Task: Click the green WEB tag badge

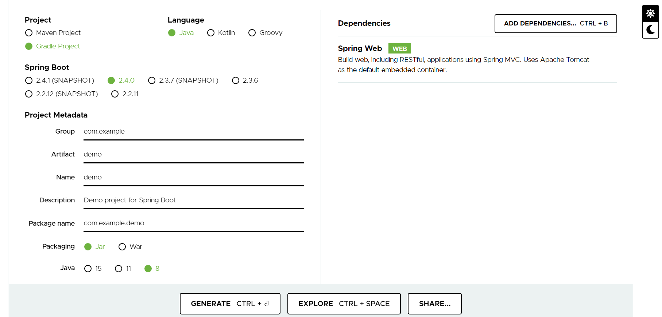Action: (399, 49)
